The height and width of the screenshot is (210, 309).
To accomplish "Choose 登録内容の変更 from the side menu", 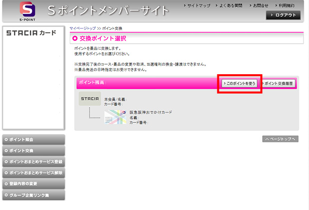I will click(33, 184).
